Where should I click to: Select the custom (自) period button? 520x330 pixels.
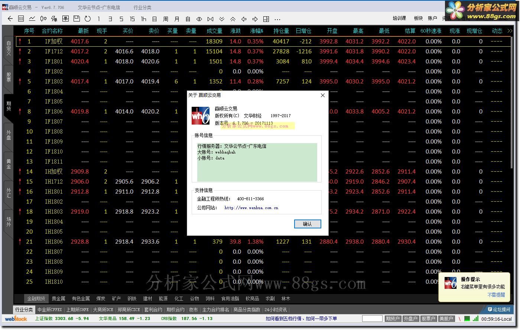click(188, 19)
